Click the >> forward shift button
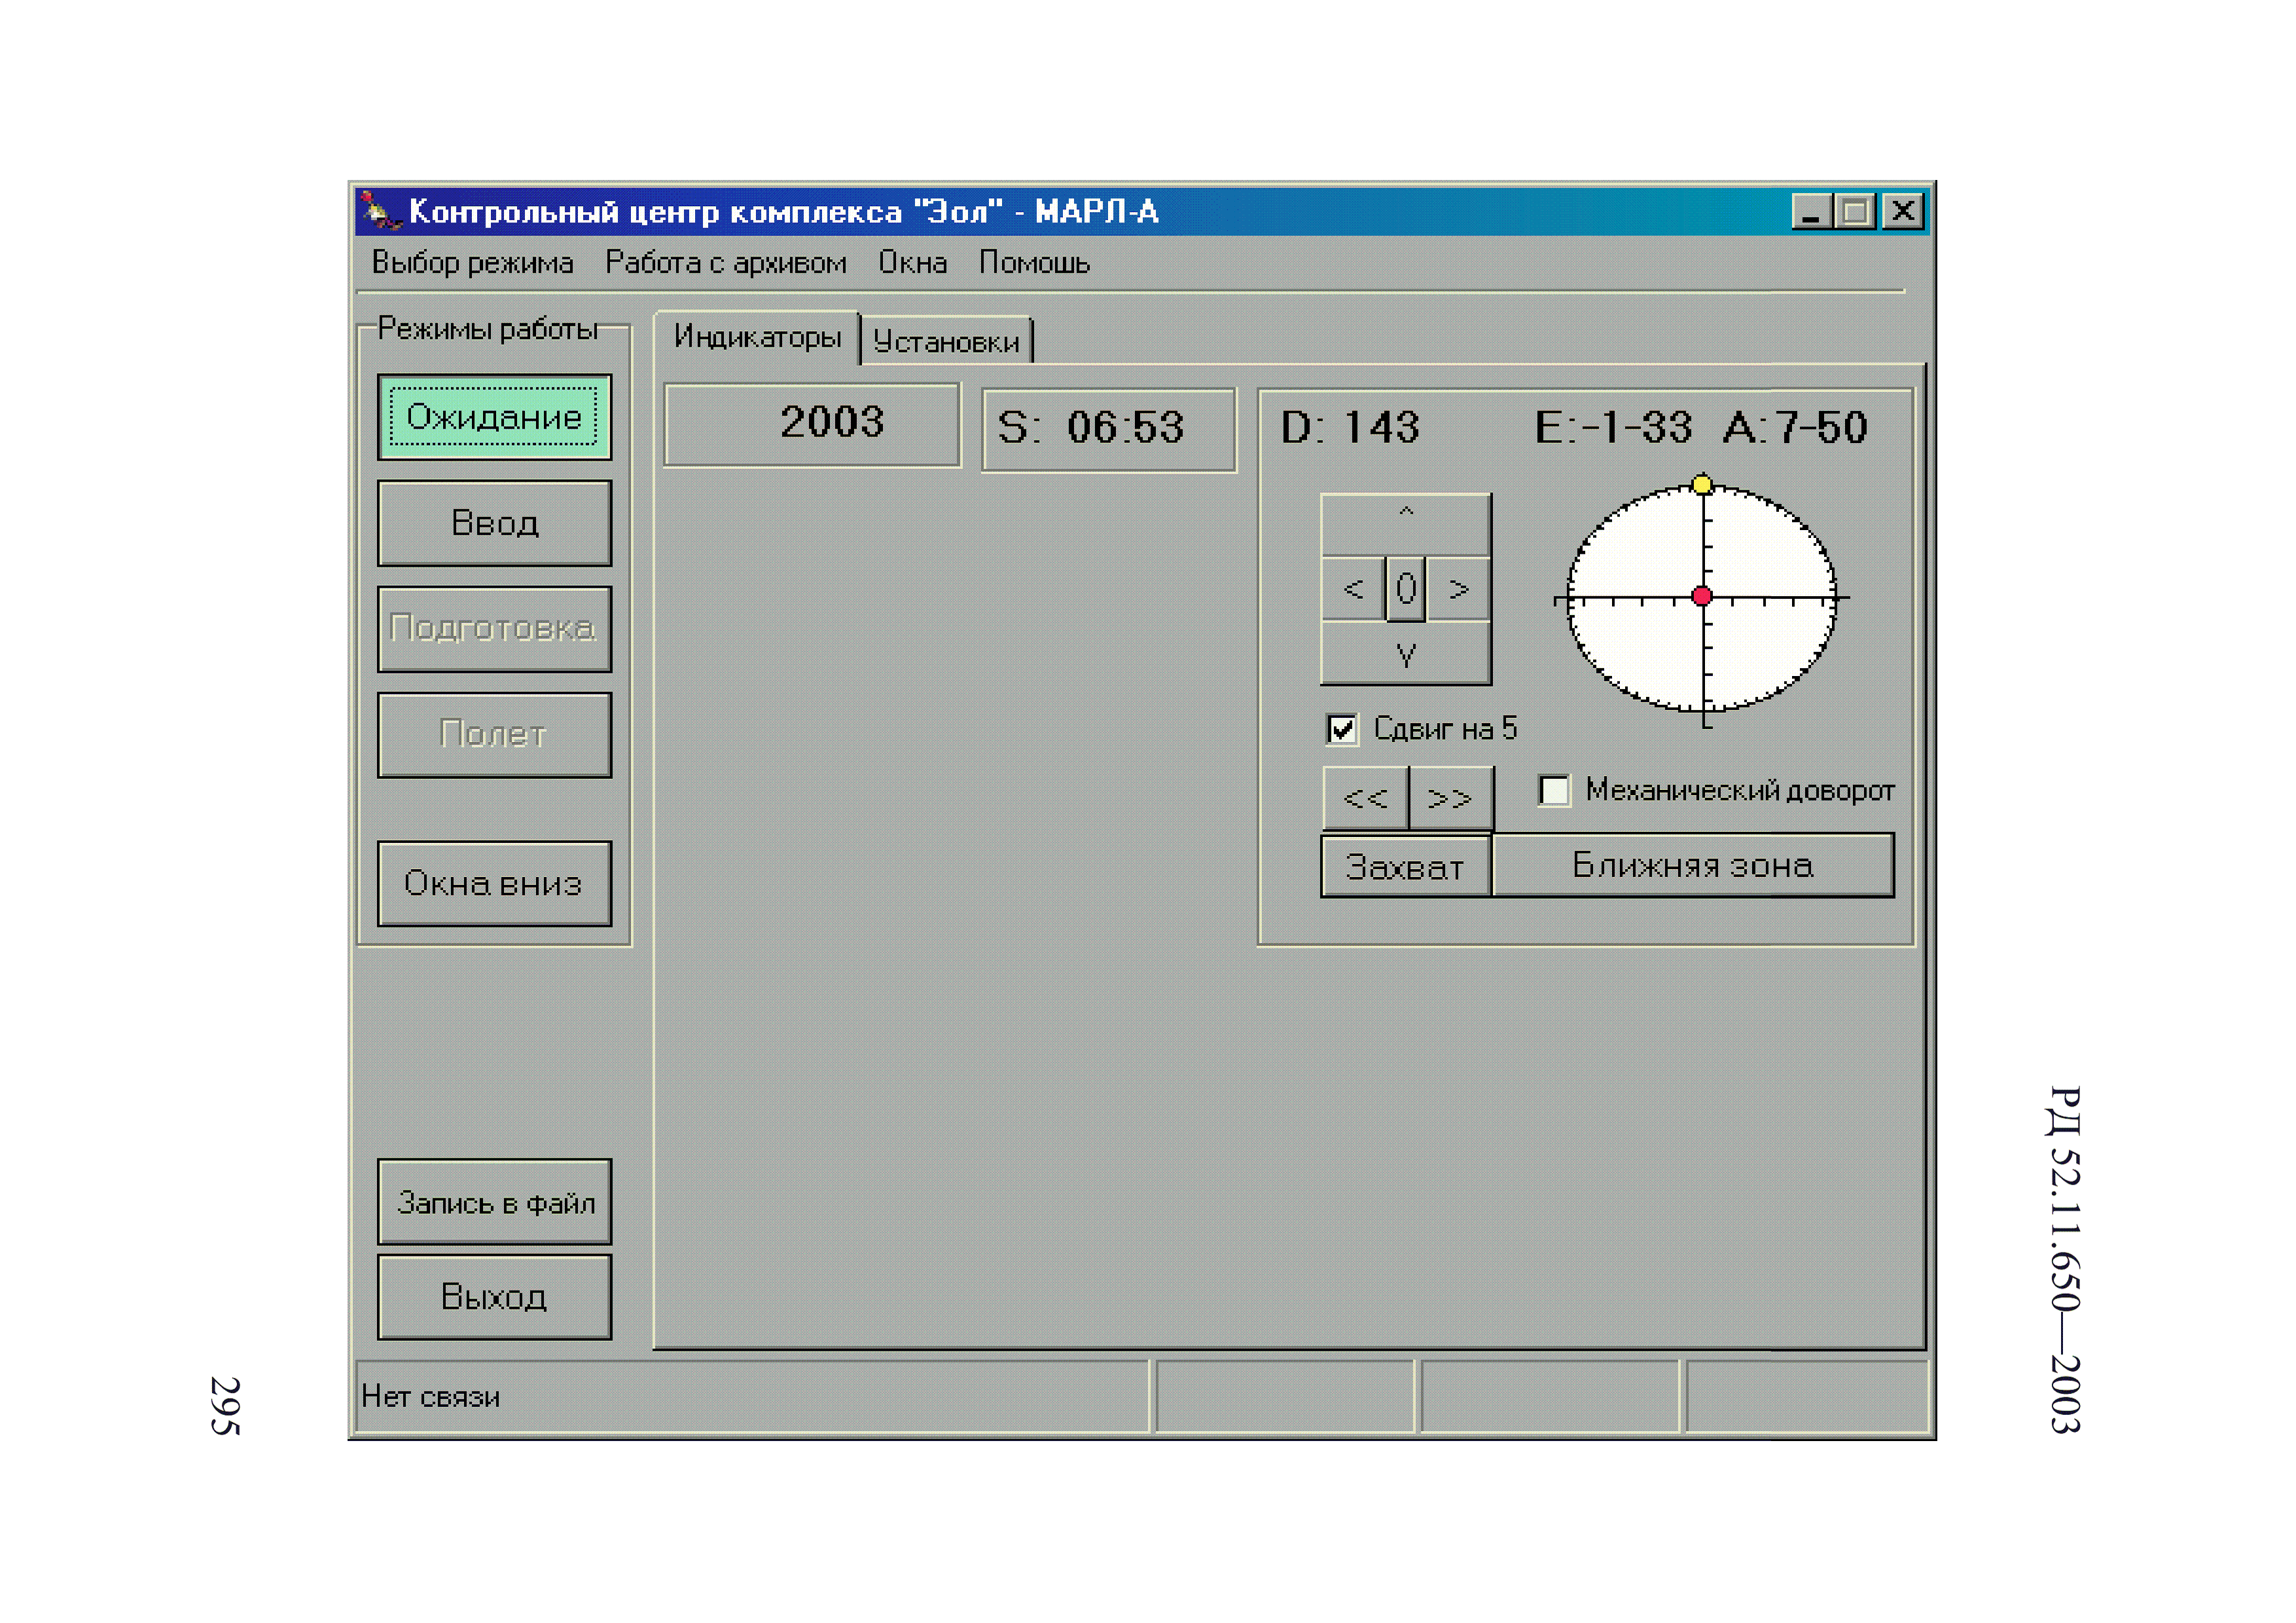 click(1451, 798)
